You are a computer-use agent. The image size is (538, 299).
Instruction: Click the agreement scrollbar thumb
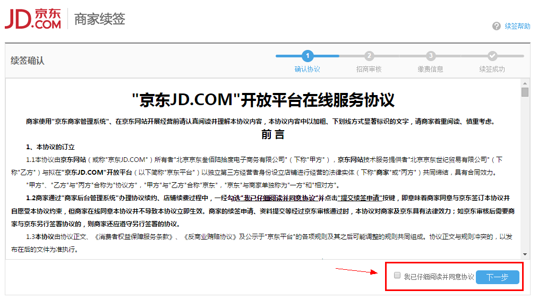(x=525, y=92)
